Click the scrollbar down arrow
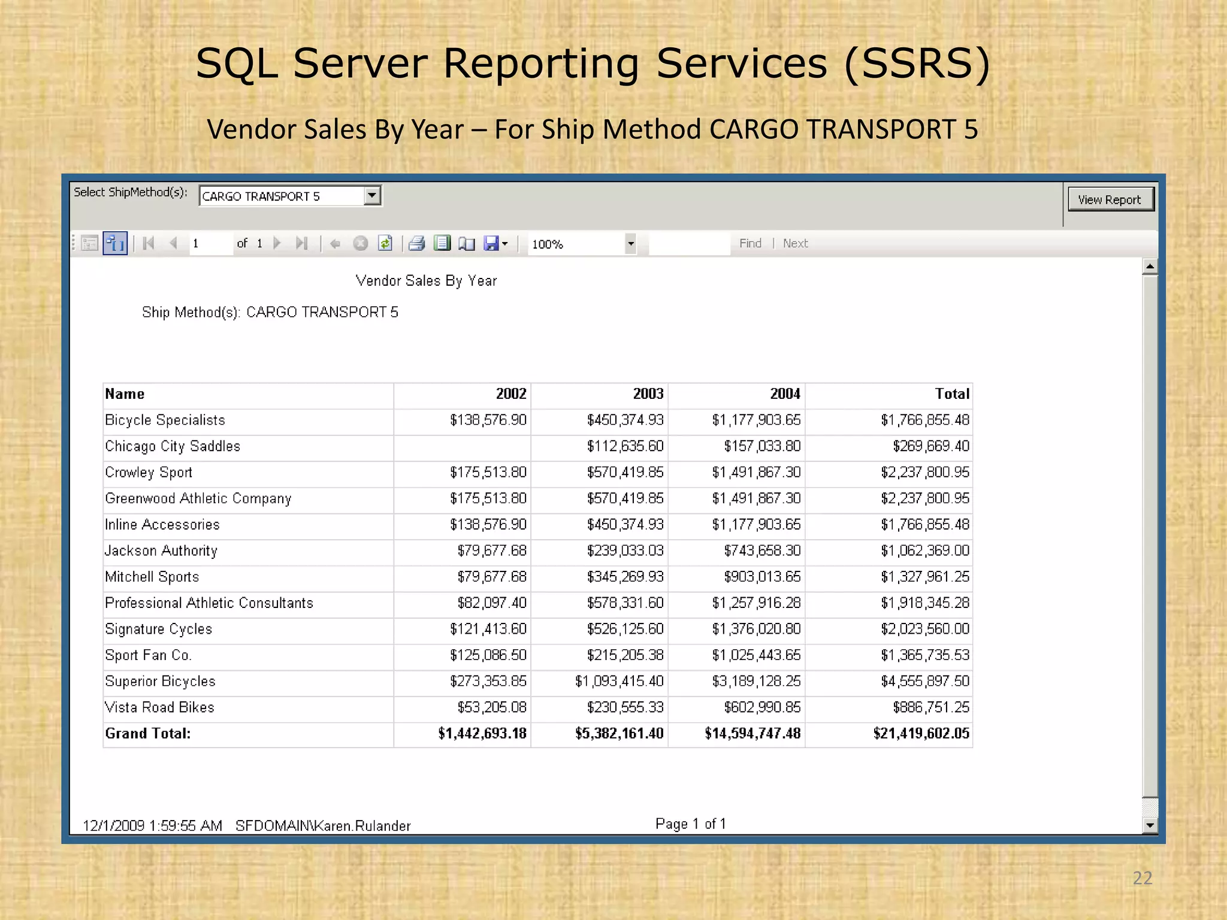1227x920 pixels. coord(1150,825)
